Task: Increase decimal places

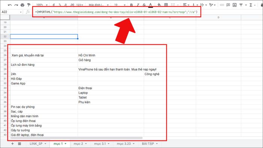Action: tap(72, 5)
